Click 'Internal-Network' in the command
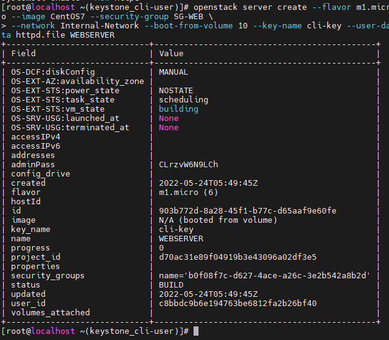The height and width of the screenshot is (340, 389). pos(100,26)
